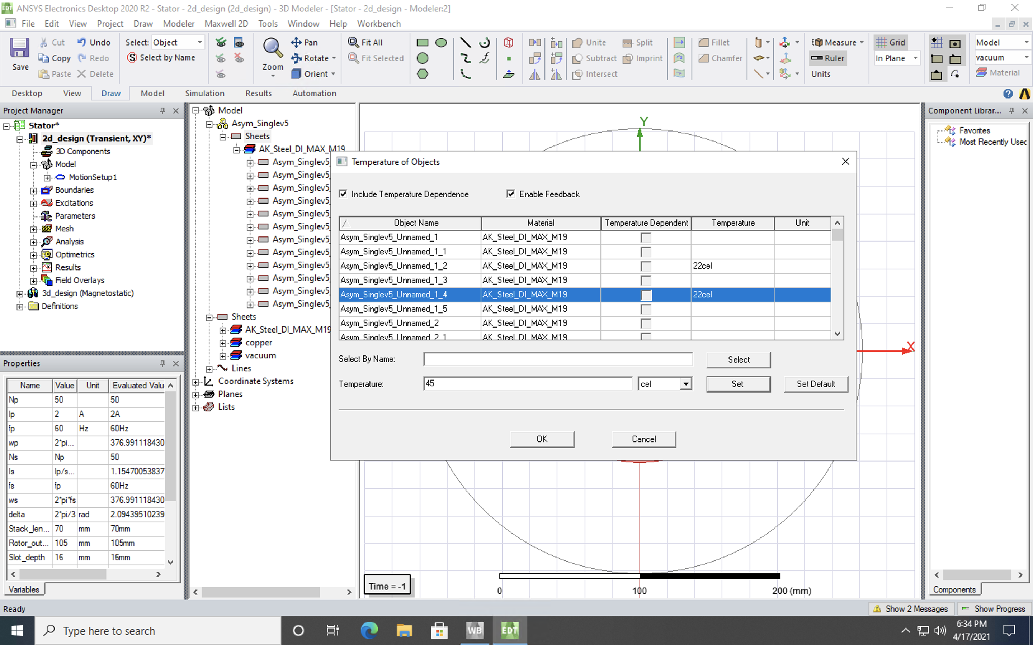This screenshot has height=645, width=1033.
Task: Select the Draw rectangle tool
Action: 422,42
